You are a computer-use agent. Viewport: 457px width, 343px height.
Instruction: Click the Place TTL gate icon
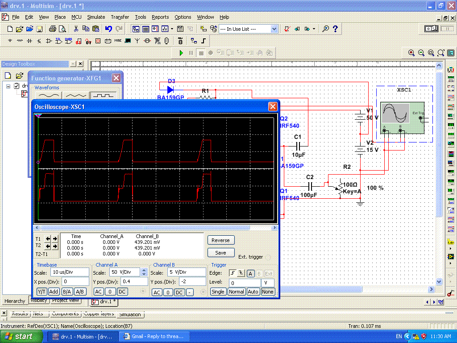point(58,41)
